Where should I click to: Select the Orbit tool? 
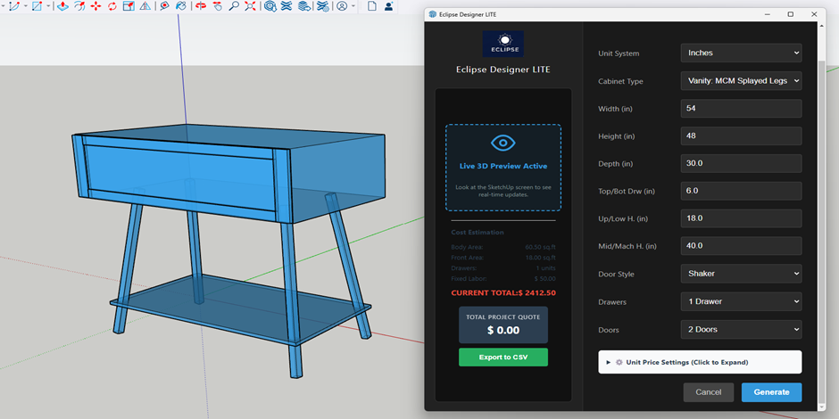click(x=201, y=6)
